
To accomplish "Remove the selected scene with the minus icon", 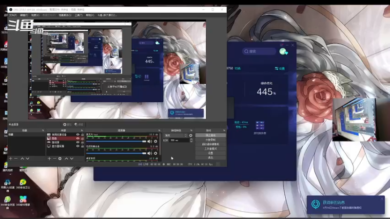I will [16, 159].
